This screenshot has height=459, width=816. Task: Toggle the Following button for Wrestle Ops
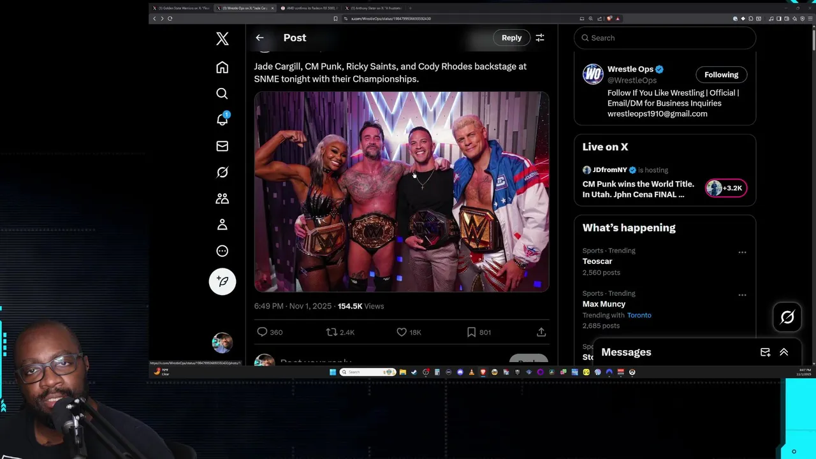click(x=721, y=75)
